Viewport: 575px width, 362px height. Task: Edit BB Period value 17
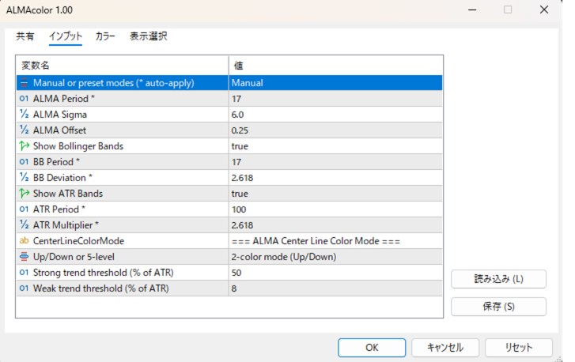[x=335, y=161]
